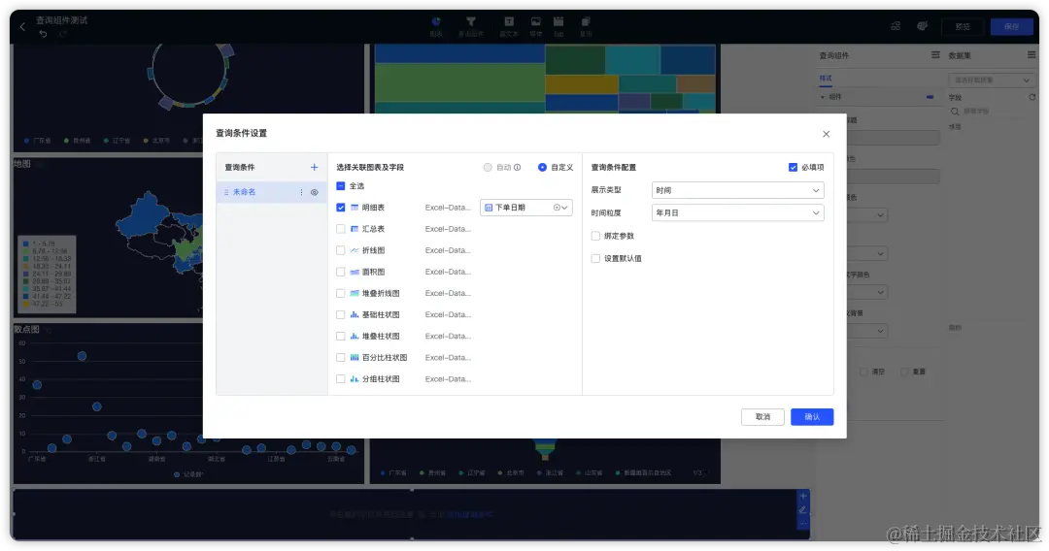Select the 自动 radio option

coord(488,168)
